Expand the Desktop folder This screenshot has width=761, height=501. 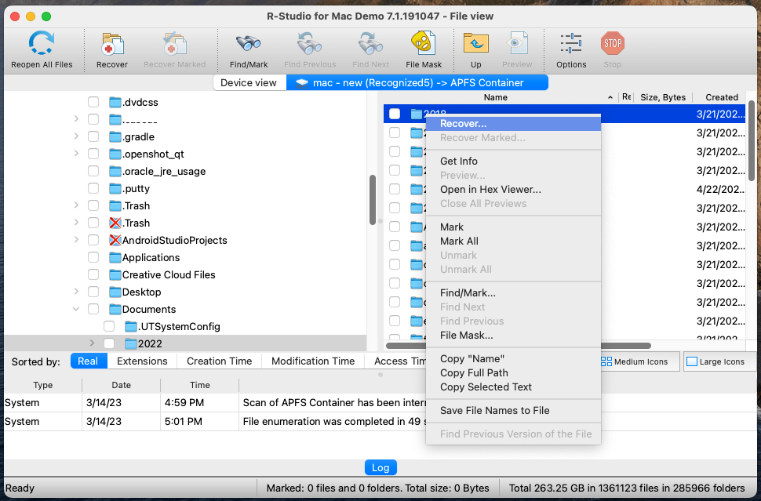click(x=76, y=292)
